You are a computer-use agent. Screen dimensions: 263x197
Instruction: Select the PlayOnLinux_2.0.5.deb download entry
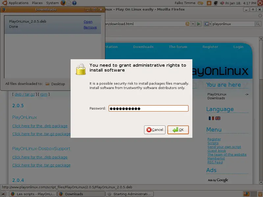point(53,24)
